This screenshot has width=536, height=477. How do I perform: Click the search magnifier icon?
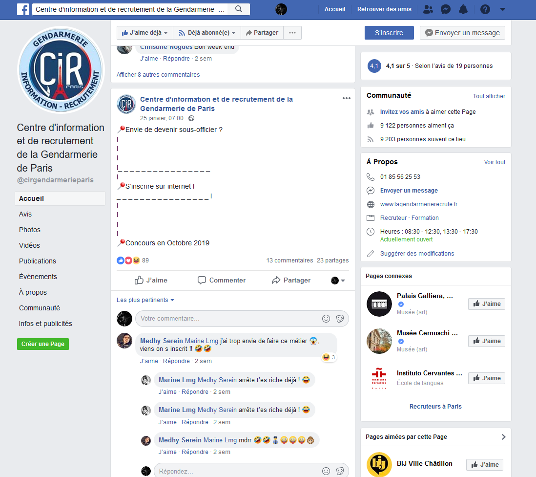(239, 9)
